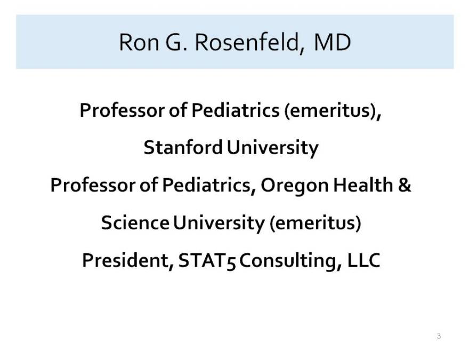Image resolution: width=469 pixels, height=352 pixels.
Task: Click 'MD' in the title banner
Action: coord(333,42)
